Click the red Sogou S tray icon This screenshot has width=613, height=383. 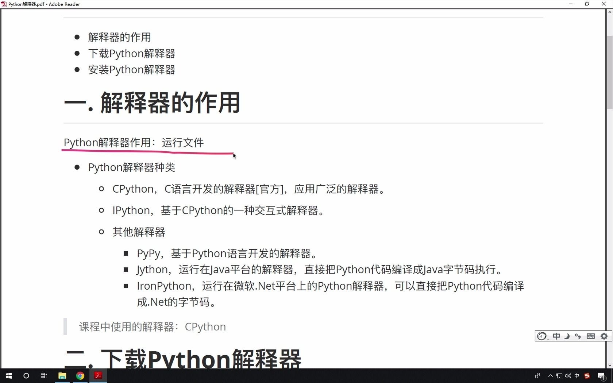[x=587, y=376]
